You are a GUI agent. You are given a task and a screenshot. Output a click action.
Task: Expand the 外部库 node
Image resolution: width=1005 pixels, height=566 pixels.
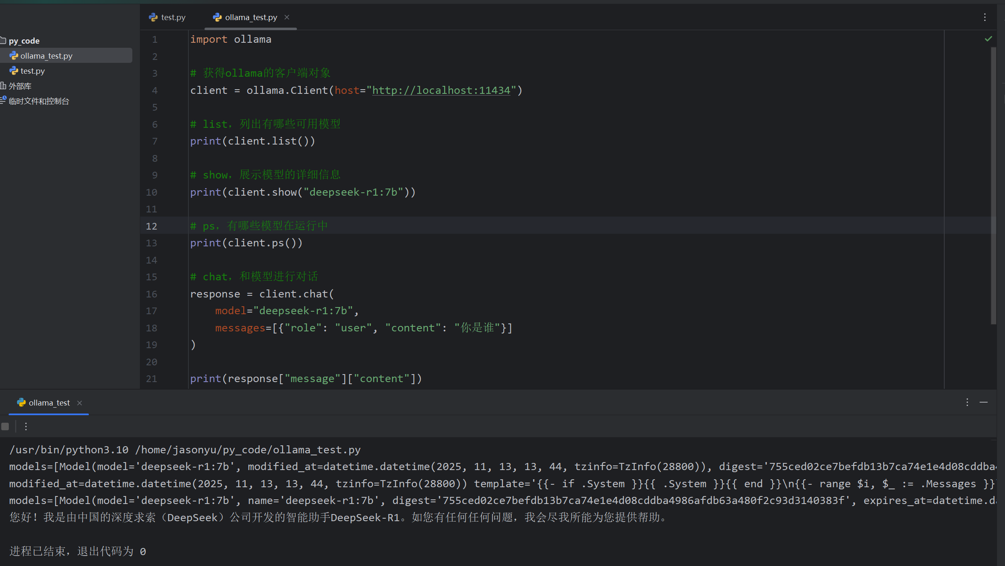pos(20,86)
